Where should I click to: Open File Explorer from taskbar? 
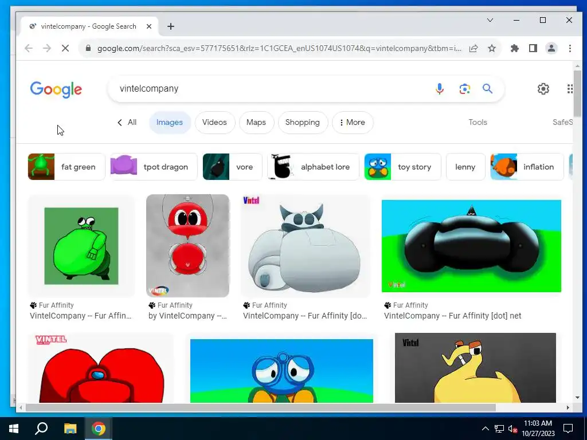pyautogui.click(x=70, y=429)
